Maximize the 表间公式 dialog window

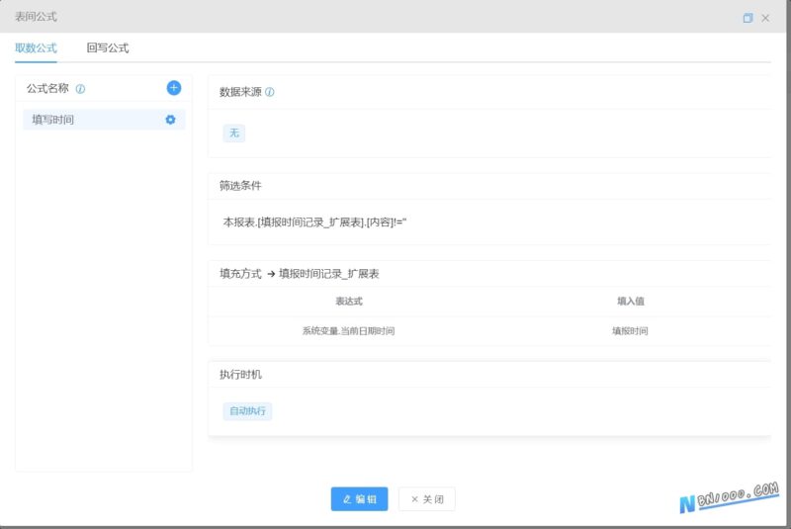coord(747,18)
